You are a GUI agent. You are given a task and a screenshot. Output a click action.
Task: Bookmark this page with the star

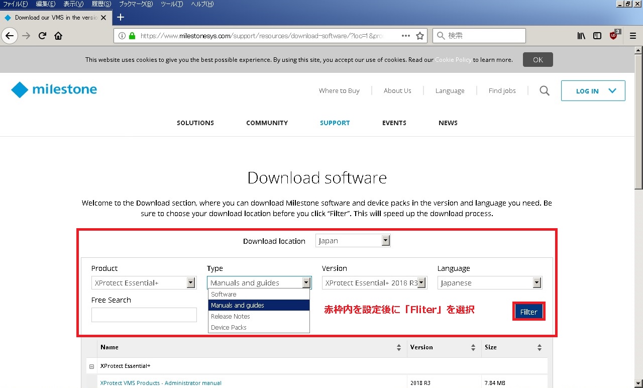tap(420, 36)
